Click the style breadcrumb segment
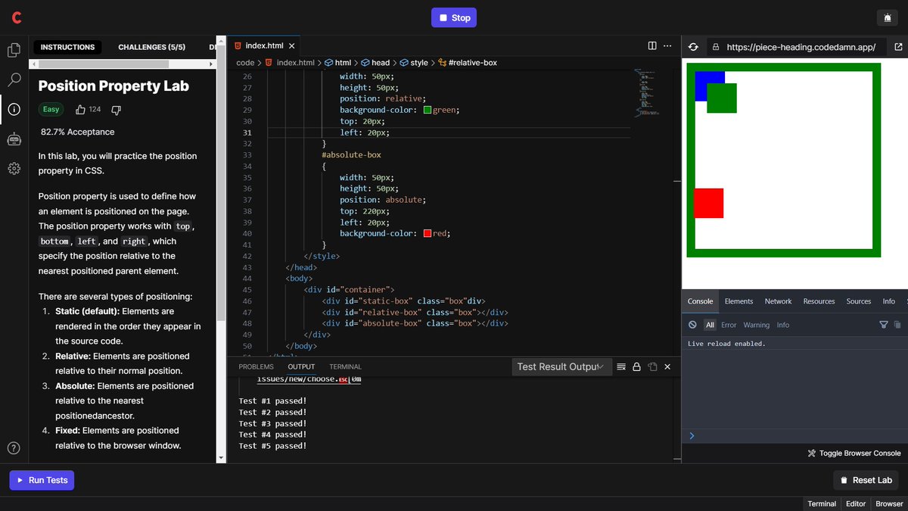The width and height of the screenshot is (908, 511). 414,63
